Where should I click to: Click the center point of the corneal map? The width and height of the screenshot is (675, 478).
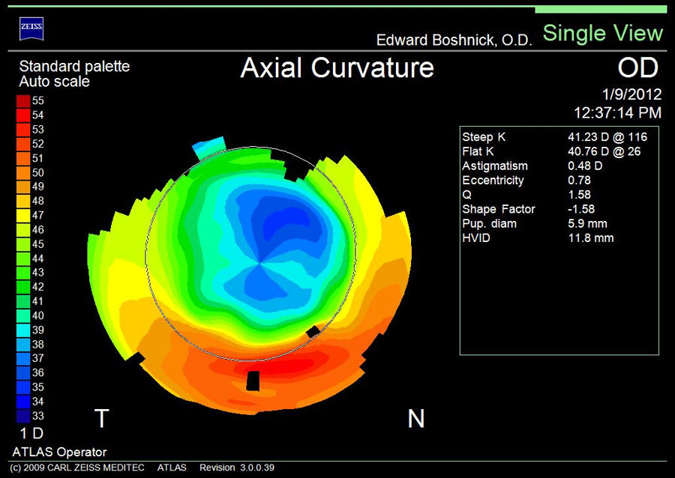point(259,263)
